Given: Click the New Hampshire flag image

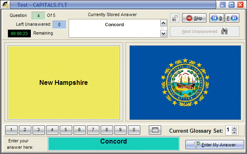Looking at the screenshot, I should 185,82.
